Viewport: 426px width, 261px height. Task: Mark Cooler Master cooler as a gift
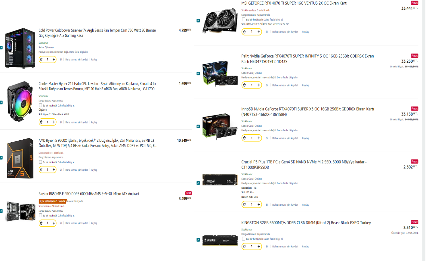40,105
